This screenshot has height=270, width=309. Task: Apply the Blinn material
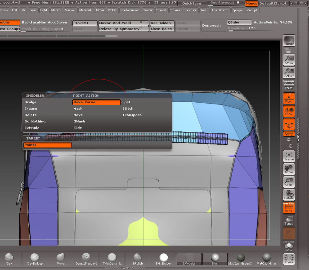[x=215, y=259]
